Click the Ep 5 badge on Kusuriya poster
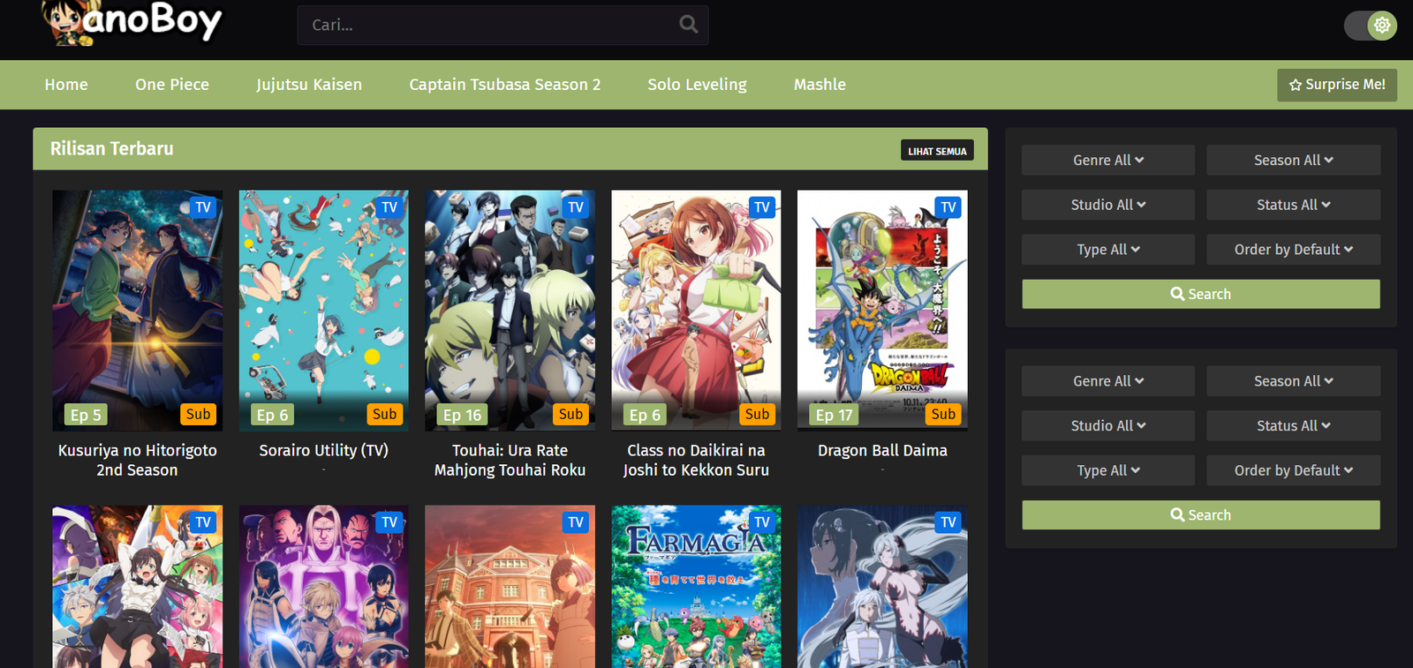Image resolution: width=1413 pixels, height=668 pixels. click(86, 415)
